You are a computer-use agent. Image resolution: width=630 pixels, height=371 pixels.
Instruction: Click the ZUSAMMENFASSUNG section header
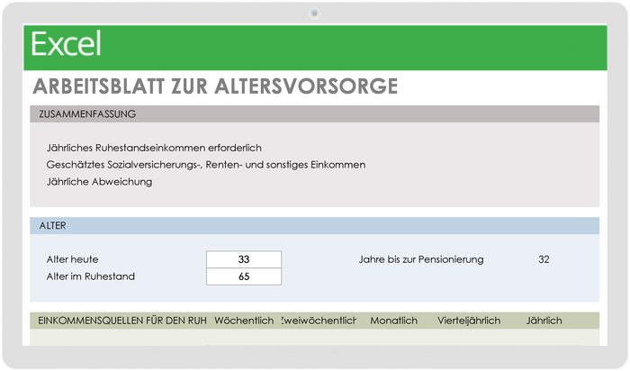click(x=314, y=114)
